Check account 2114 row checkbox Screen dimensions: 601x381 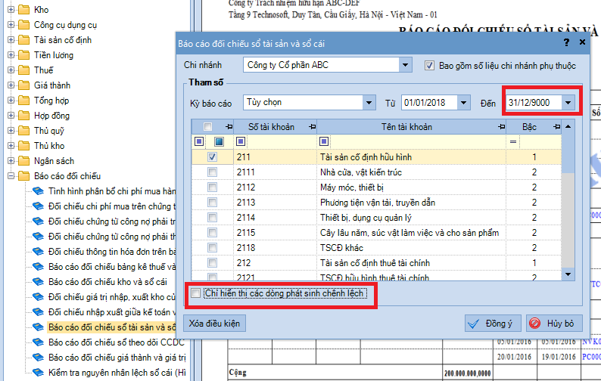tap(213, 218)
